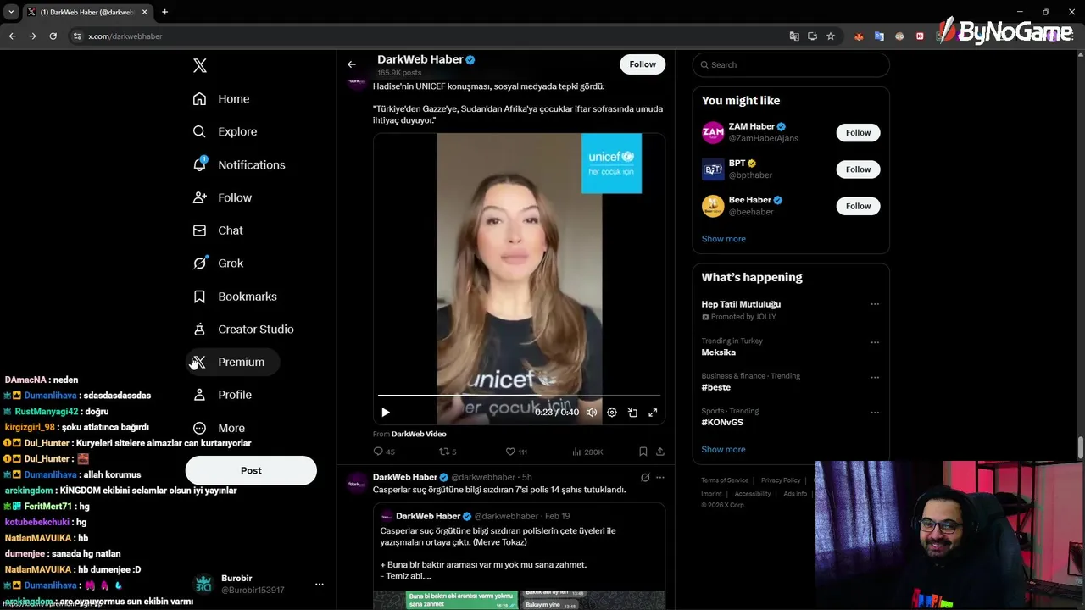Open options for Meksika trend
Viewport: 1085px width, 610px height.
click(875, 342)
